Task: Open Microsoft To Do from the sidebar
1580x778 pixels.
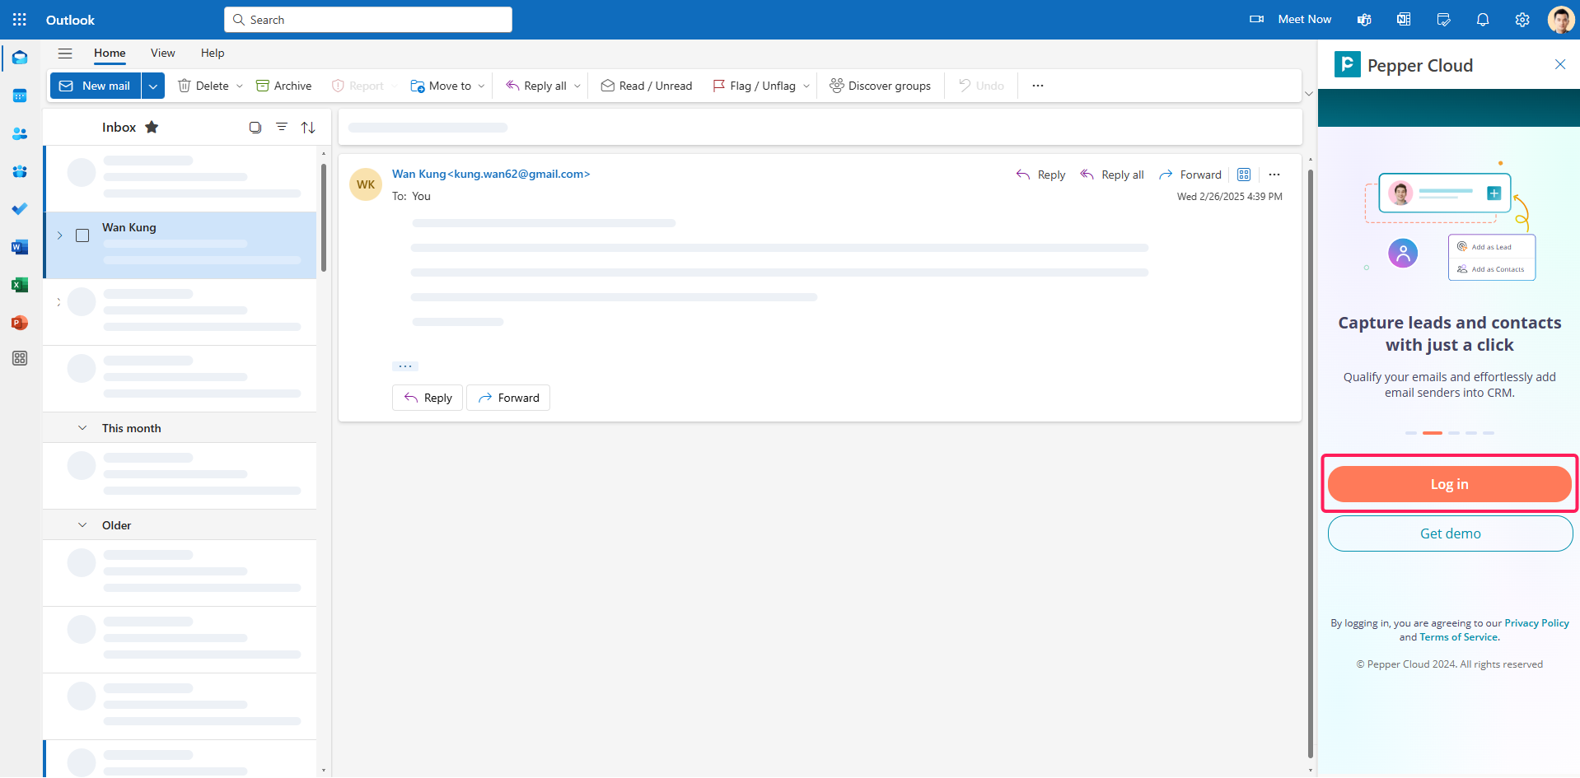Action: [20, 209]
